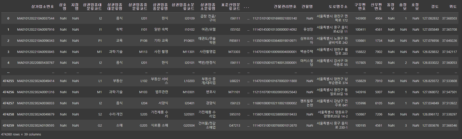Click the 식료품 소매 cell

click(159, 125)
